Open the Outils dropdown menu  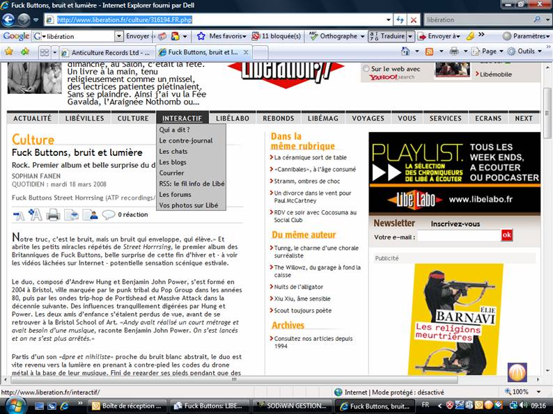[527, 51]
